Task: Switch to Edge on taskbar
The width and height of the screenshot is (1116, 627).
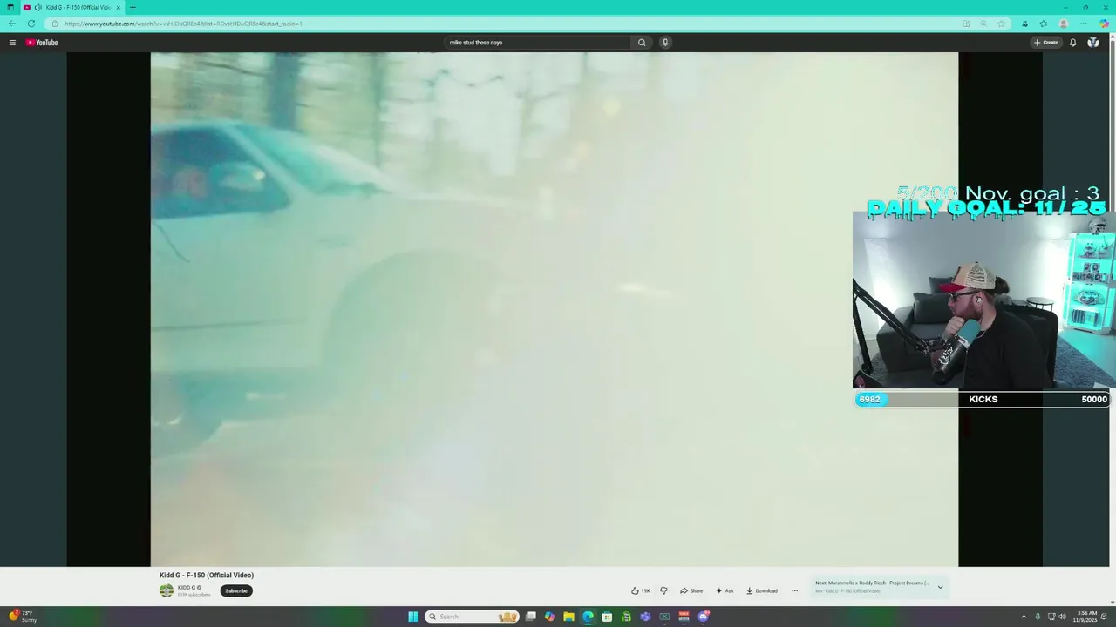Action: (588, 617)
